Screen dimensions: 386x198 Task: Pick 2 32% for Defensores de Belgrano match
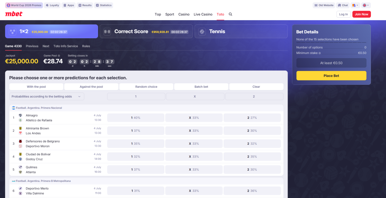(x=252, y=144)
